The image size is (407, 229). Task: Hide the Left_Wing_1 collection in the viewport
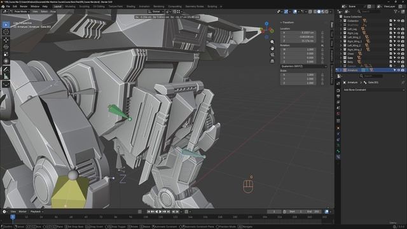pyautogui.click(x=399, y=38)
